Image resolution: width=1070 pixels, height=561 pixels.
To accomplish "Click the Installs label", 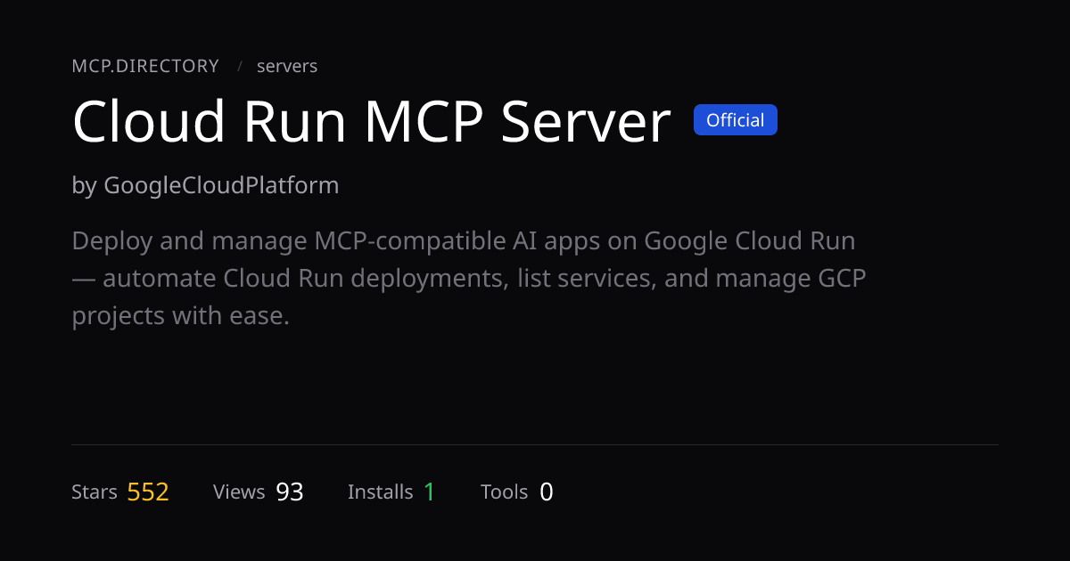I will (381, 492).
